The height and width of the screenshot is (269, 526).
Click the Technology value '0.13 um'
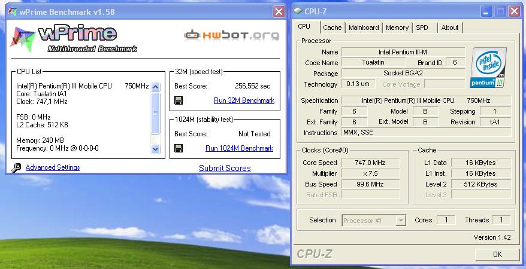tap(358, 84)
